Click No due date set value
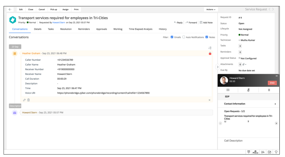This screenshot has width=285, height=157. point(247,70)
